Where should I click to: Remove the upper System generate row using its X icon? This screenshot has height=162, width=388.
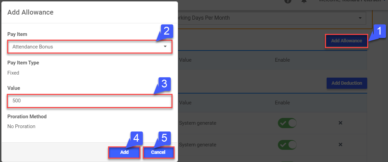coord(340,123)
